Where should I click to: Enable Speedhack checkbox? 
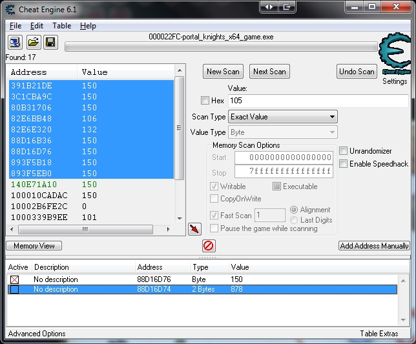coord(344,164)
